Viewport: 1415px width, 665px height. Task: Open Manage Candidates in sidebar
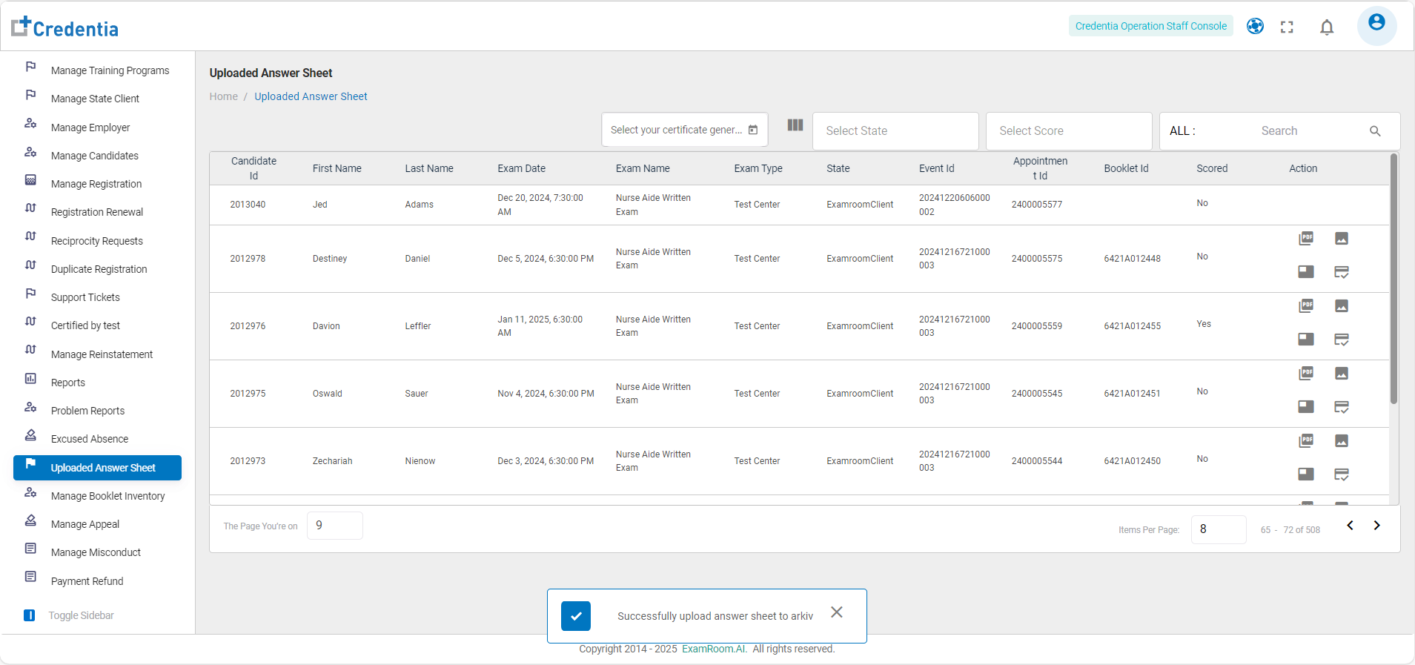point(95,156)
